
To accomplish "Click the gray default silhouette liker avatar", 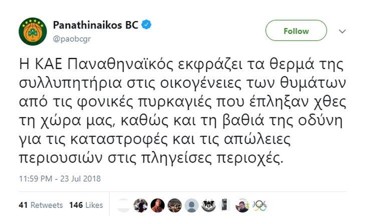I will pyautogui.click(x=191, y=205).
